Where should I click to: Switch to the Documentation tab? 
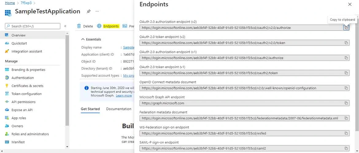[119, 109]
